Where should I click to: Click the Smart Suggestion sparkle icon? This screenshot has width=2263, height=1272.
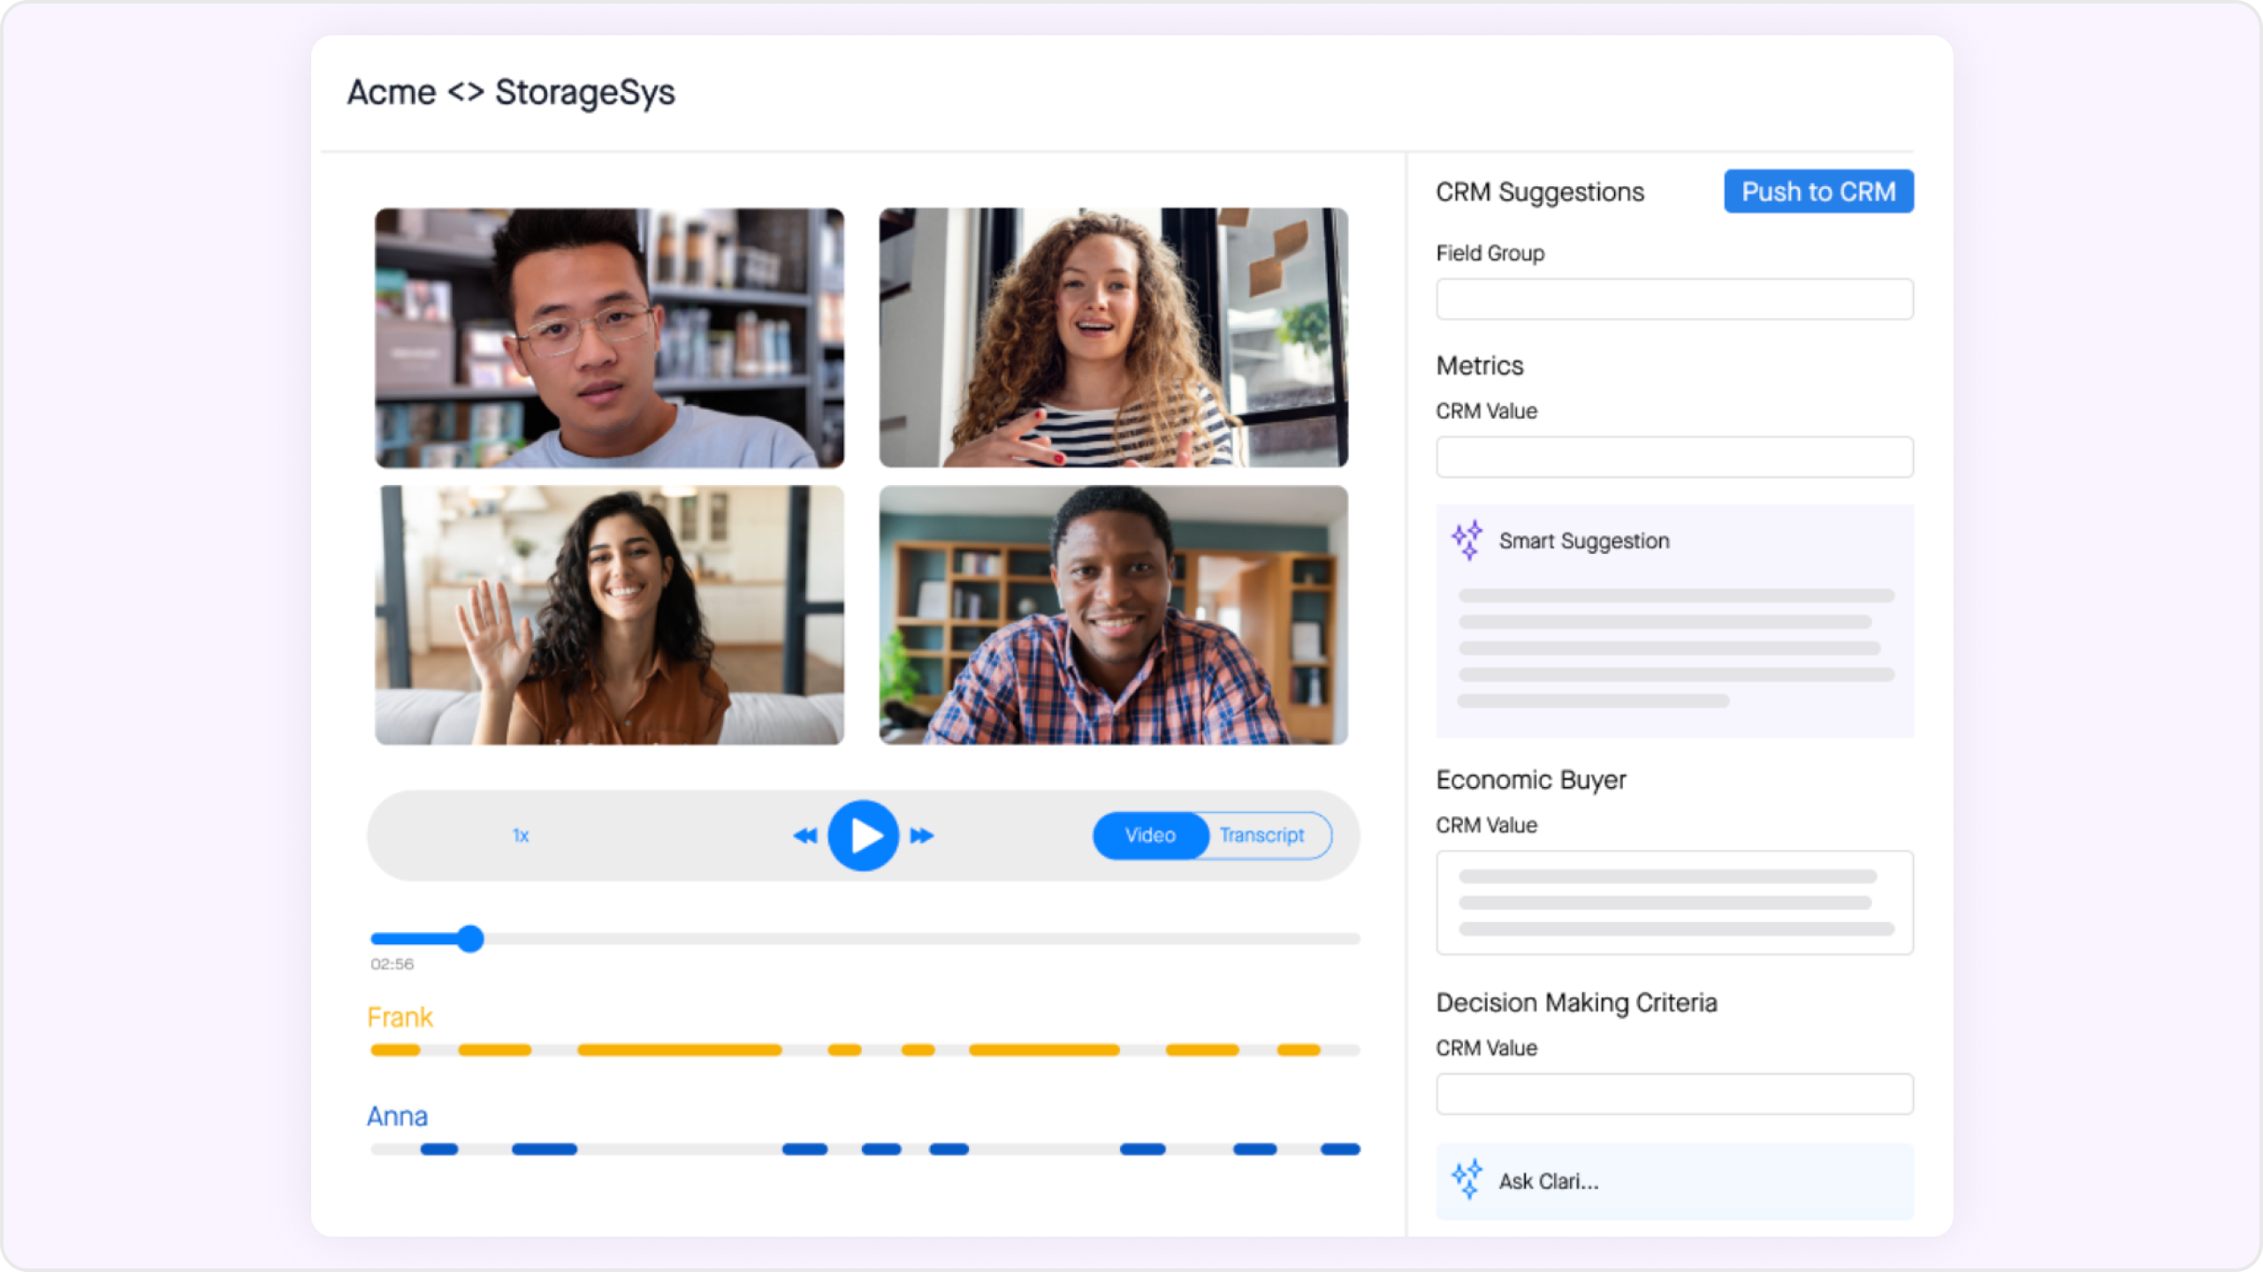coord(1467,541)
